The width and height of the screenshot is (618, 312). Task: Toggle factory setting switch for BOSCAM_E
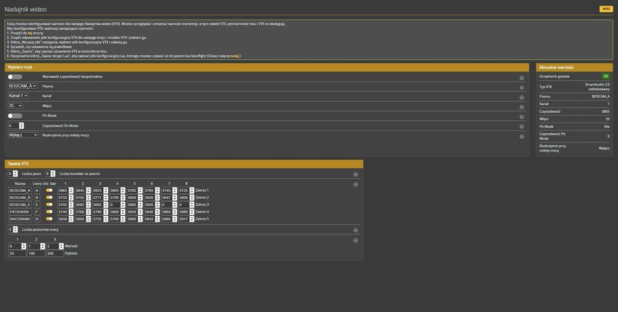point(49,205)
